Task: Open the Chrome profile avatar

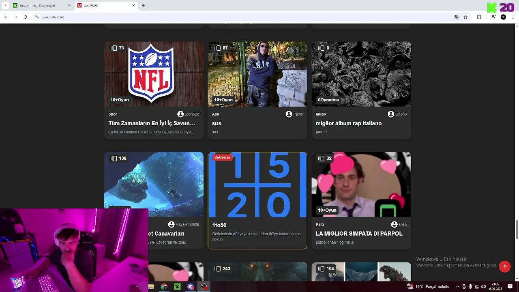Action: pyautogui.click(x=503, y=17)
